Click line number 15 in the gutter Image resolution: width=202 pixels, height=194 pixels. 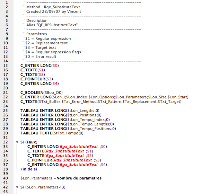coord(6,65)
